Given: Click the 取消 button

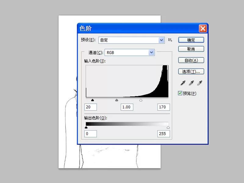Looking at the screenshot, I should tap(191, 49).
